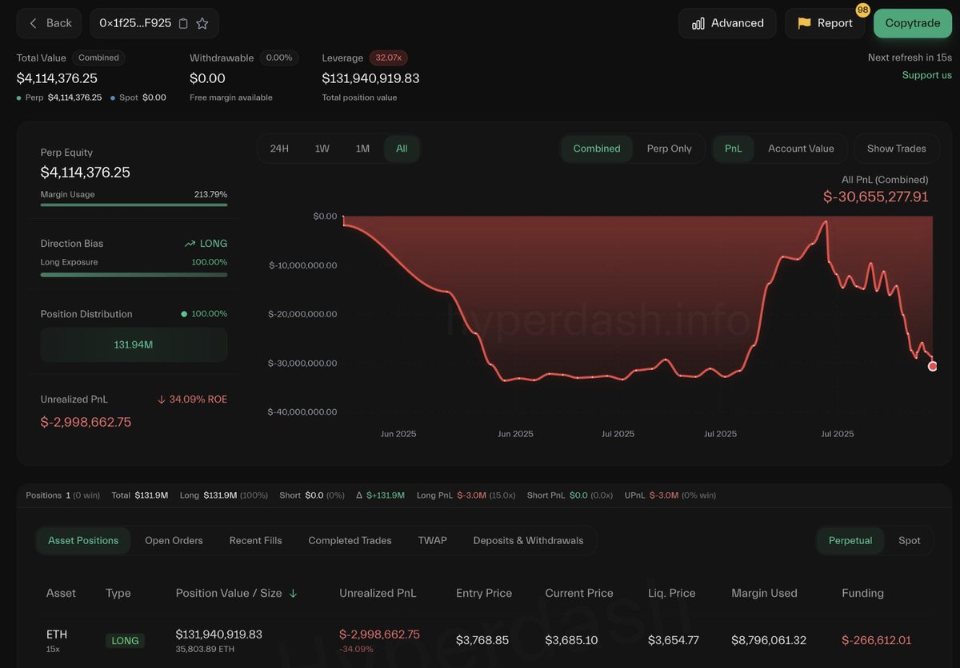Click the 0.00% Withdrawable badge

[279, 58]
